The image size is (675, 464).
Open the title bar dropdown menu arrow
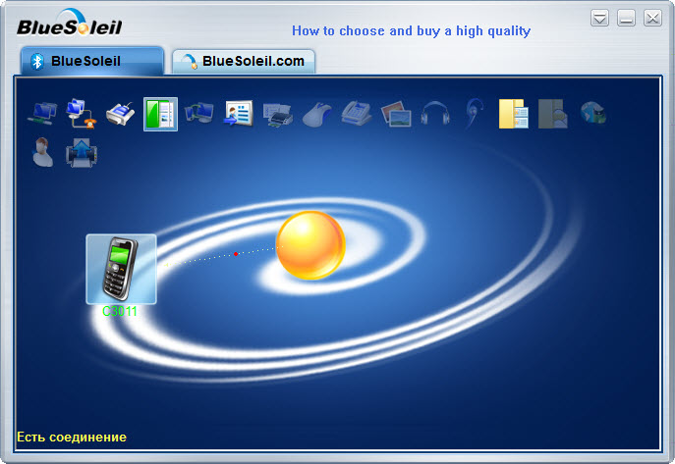[599, 19]
